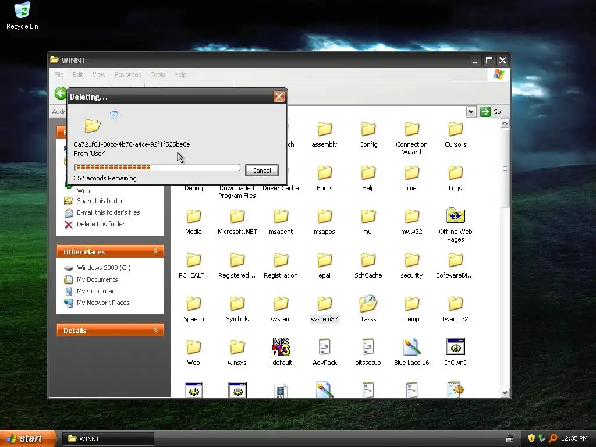Select the ime folder

411,179
